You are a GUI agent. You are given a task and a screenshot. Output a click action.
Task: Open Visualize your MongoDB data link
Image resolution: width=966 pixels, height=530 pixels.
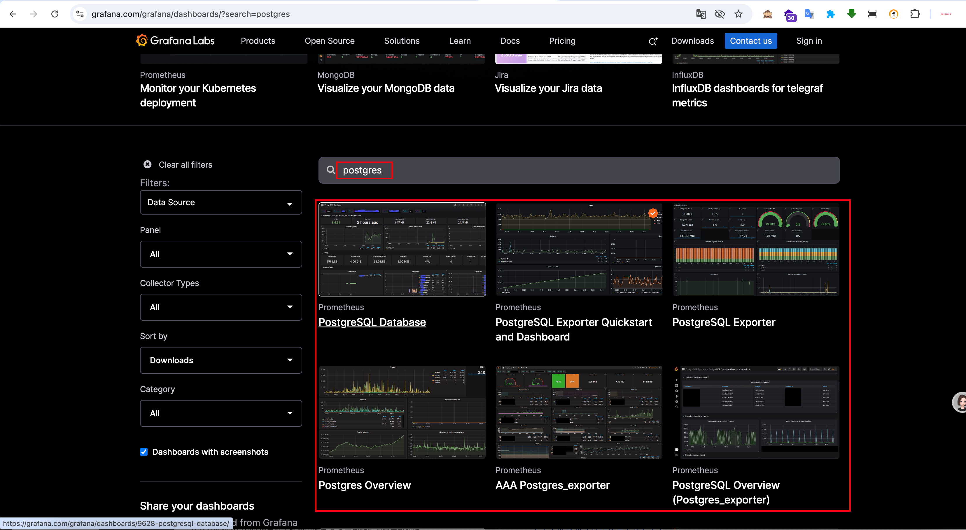tap(386, 88)
